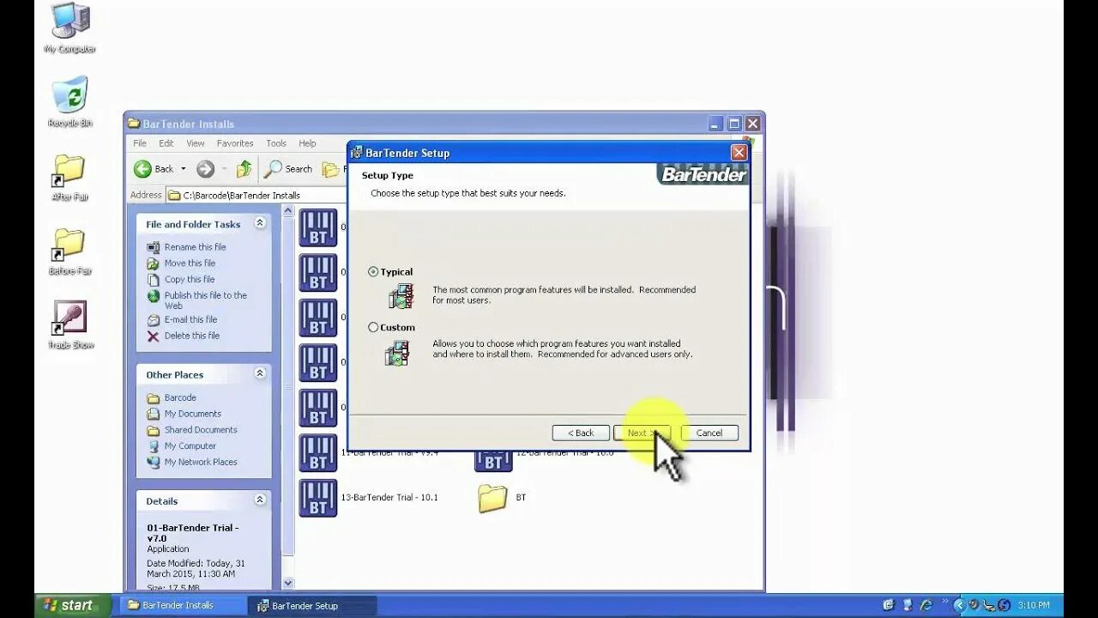Click Publish this file to the Web
This screenshot has height=618, width=1098.
(205, 300)
